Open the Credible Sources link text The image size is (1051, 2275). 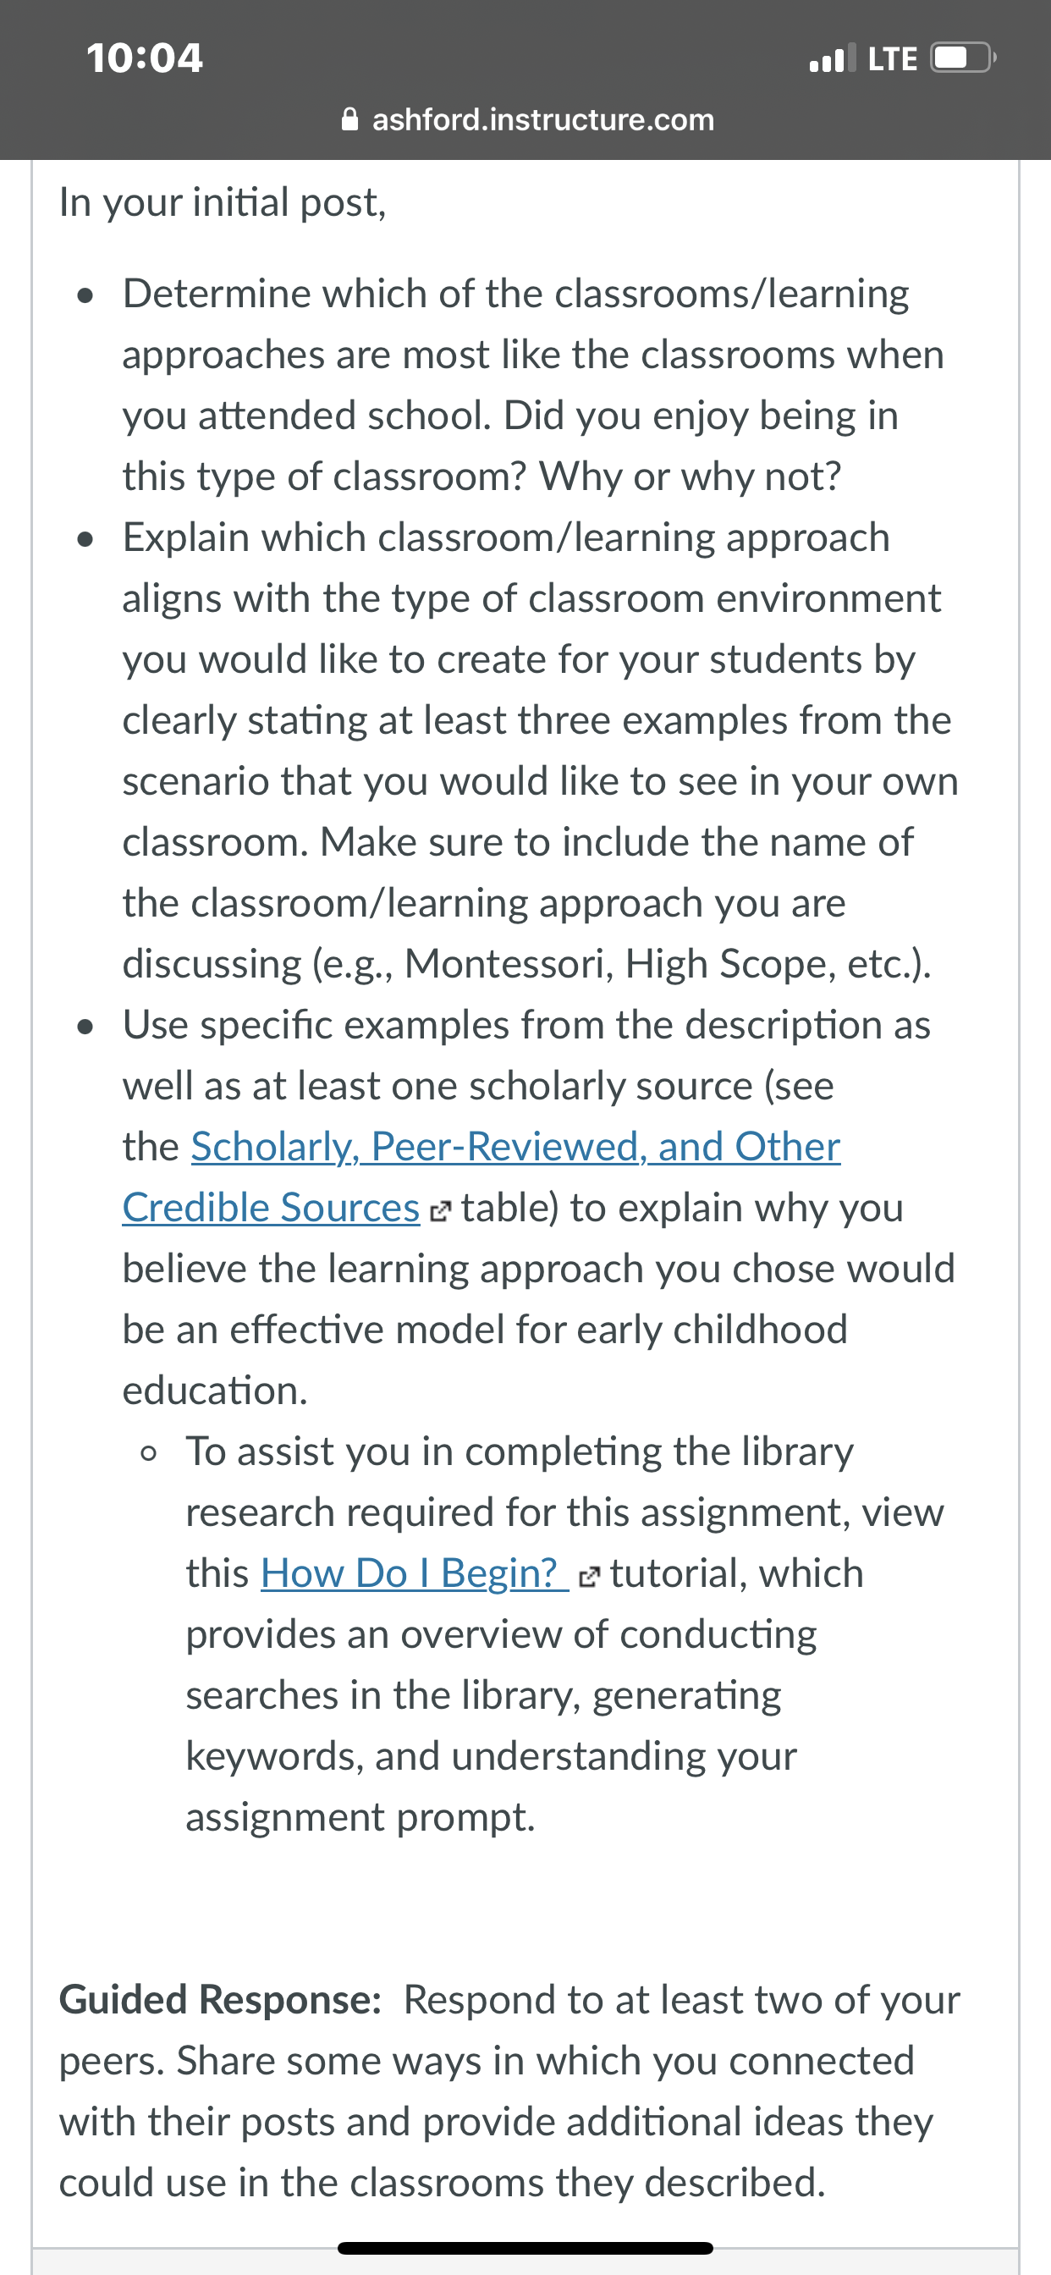click(x=271, y=1207)
